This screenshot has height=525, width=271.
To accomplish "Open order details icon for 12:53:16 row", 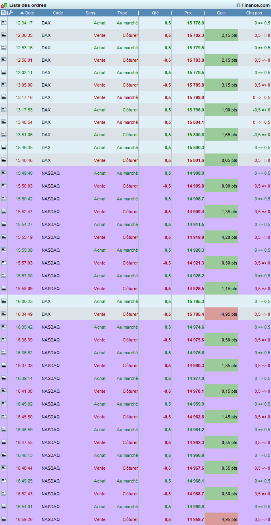I will point(4,47).
